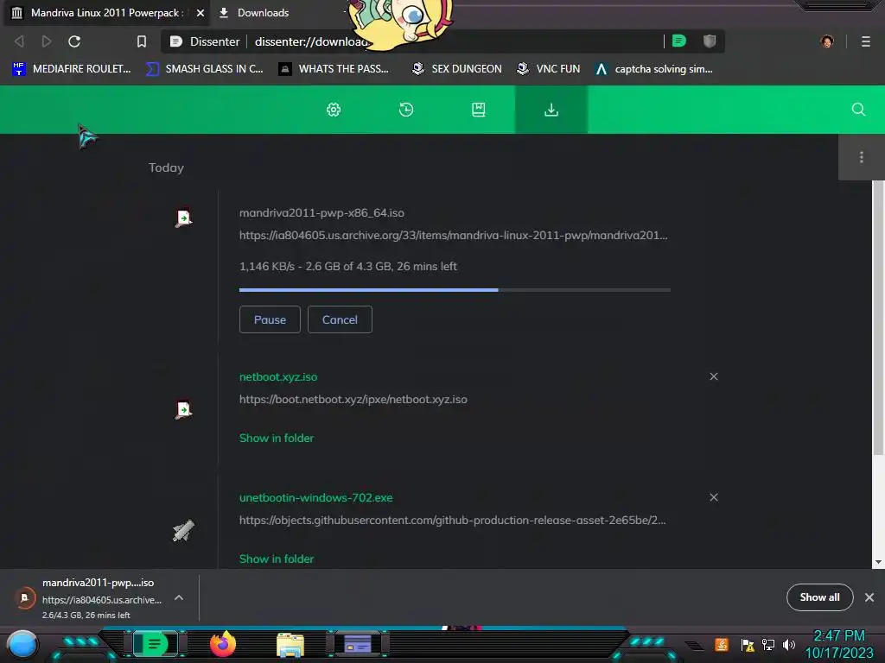Expand download shelf item chevron
Viewport: 885px width, 663px height.
click(x=178, y=597)
